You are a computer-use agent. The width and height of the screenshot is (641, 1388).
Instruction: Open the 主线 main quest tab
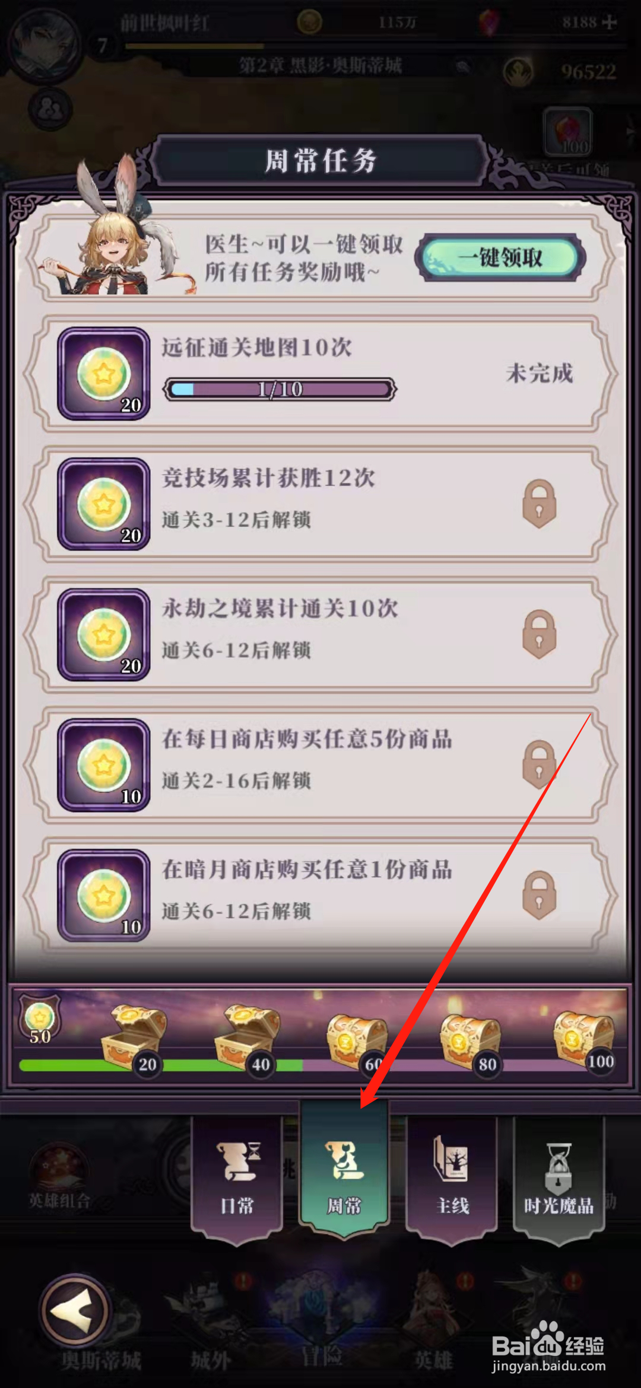point(452,1177)
